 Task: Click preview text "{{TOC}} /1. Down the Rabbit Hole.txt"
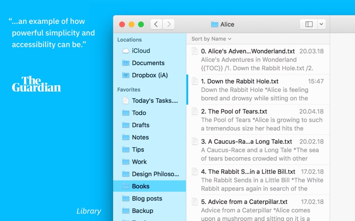[252, 68]
